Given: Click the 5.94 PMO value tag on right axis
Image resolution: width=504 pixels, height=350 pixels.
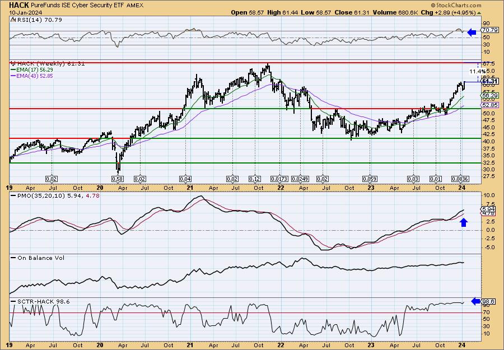Looking at the screenshot, I should (x=488, y=209).
